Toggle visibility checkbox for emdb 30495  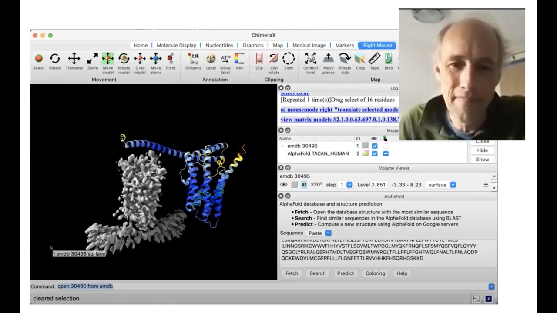coord(375,146)
